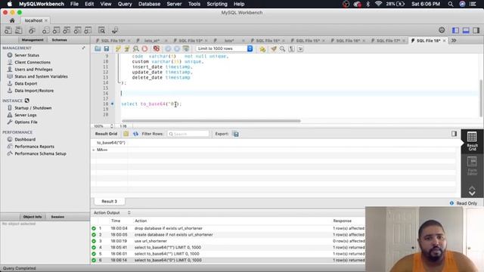Switch to the Session tab

coord(57,217)
